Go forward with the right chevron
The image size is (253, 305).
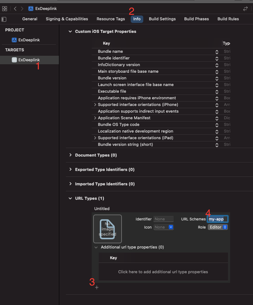pos(22,8)
